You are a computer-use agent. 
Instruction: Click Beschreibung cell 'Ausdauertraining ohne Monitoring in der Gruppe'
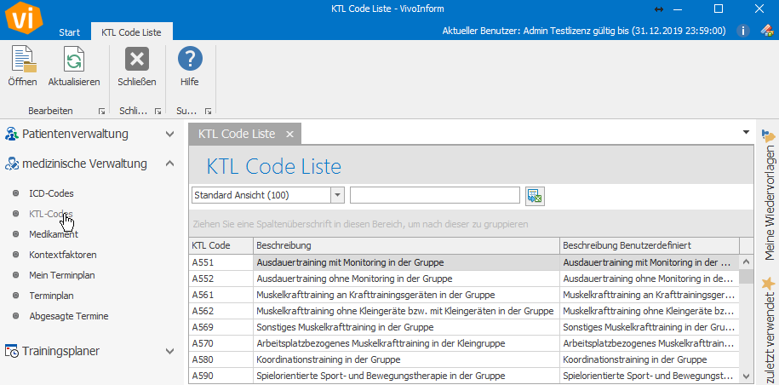pos(406,279)
